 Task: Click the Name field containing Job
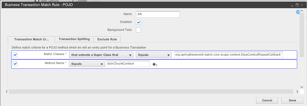pos(158,14)
